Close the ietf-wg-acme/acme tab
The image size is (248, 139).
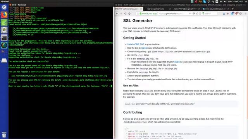click(x=170, y=9)
